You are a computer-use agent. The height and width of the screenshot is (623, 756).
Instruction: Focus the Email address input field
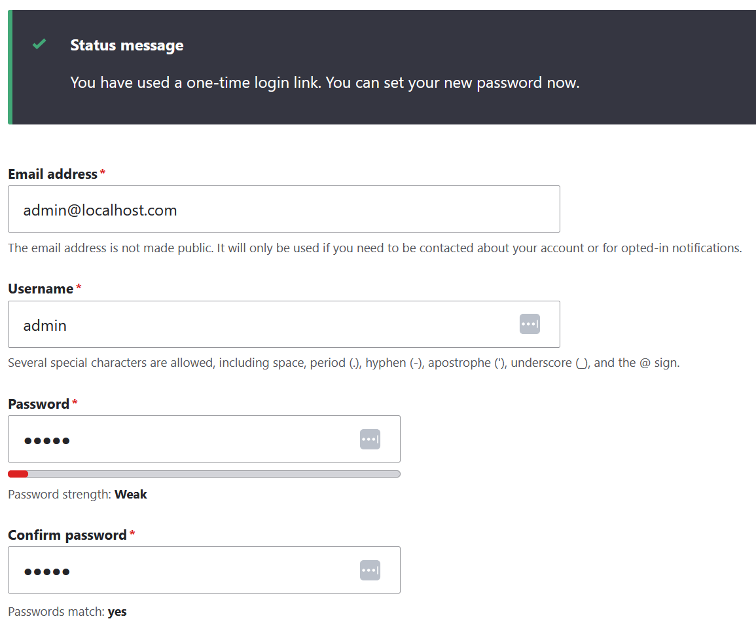click(284, 209)
